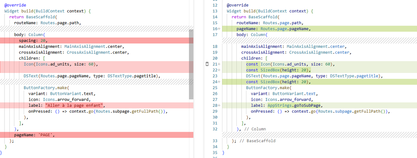Click the '// BaseScaffold' comment on line 33
The width and height of the screenshot is (417, 158).
click(x=257, y=141)
